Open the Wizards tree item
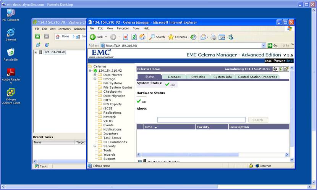 coord(109,155)
